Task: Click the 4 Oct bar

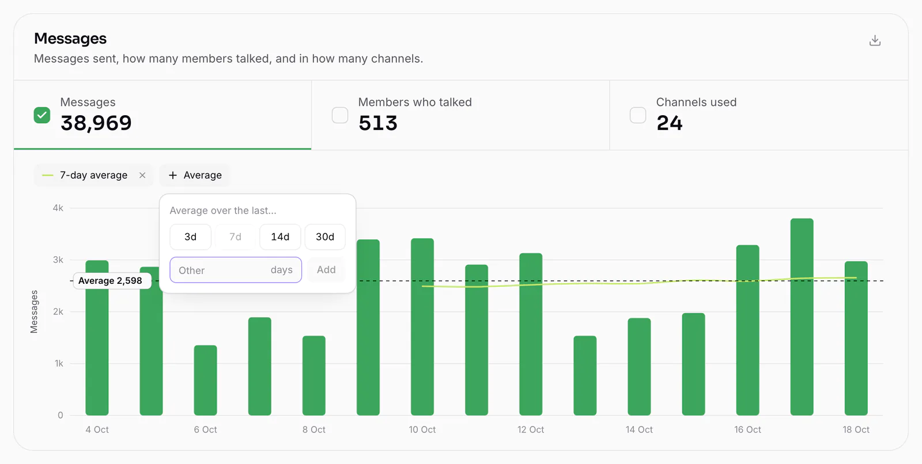Action: tap(97, 338)
